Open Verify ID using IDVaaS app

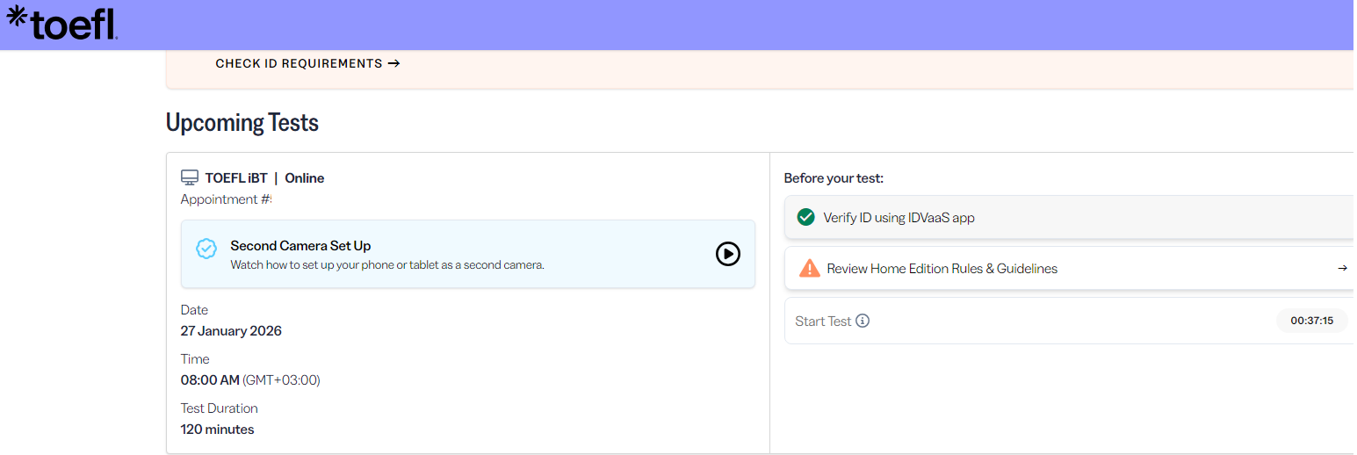(x=1070, y=217)
